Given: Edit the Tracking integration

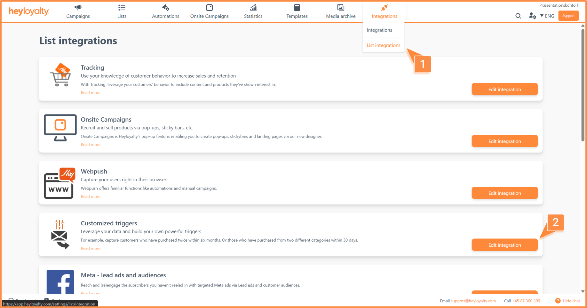Looking at the screenshot, I should point(504,89).
